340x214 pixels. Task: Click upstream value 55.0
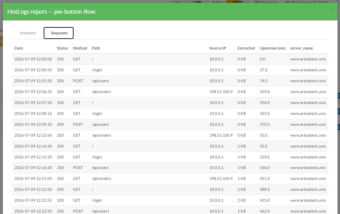[264, 135]
